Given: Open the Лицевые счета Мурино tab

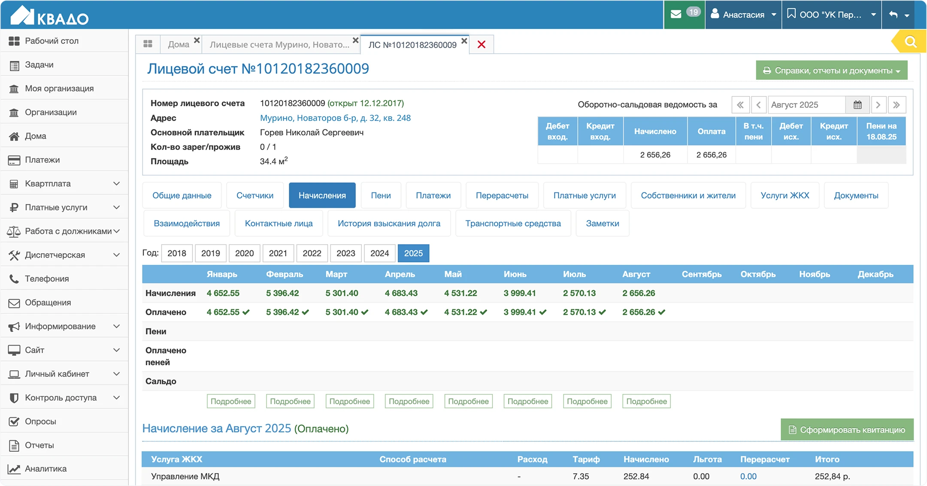Looking at the screenshot, I should point(279,45).
